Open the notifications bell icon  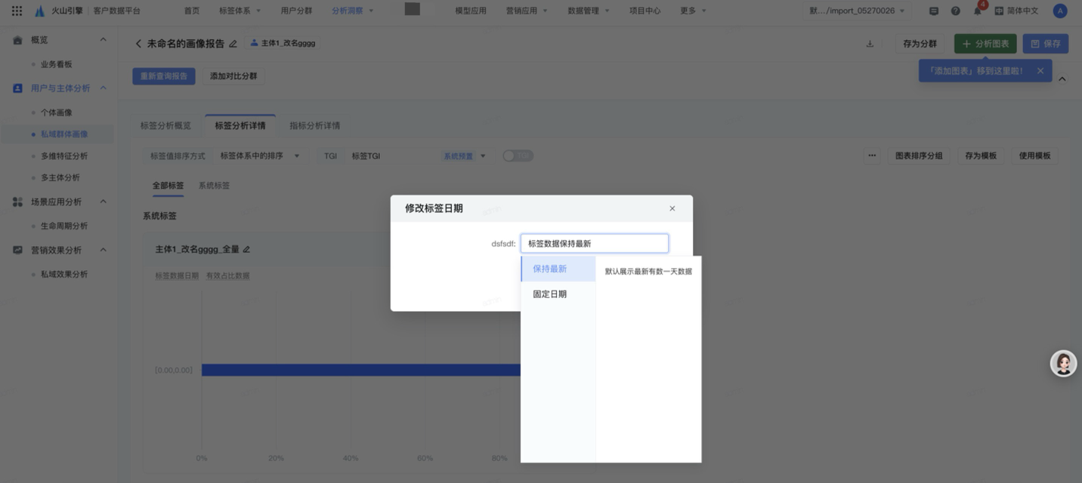click(x=977, y=11)
